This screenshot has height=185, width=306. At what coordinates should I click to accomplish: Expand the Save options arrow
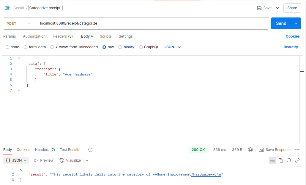277,8
